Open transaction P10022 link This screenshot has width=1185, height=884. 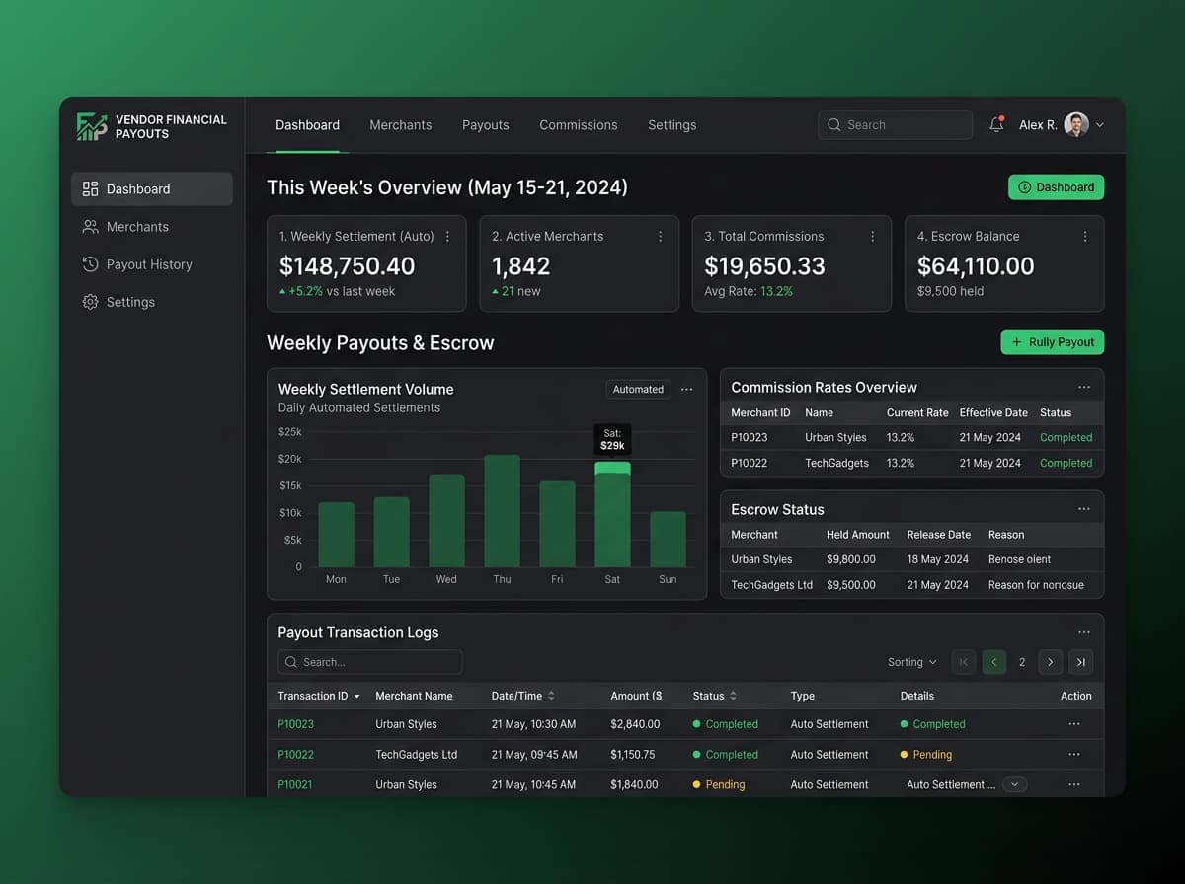296,755
